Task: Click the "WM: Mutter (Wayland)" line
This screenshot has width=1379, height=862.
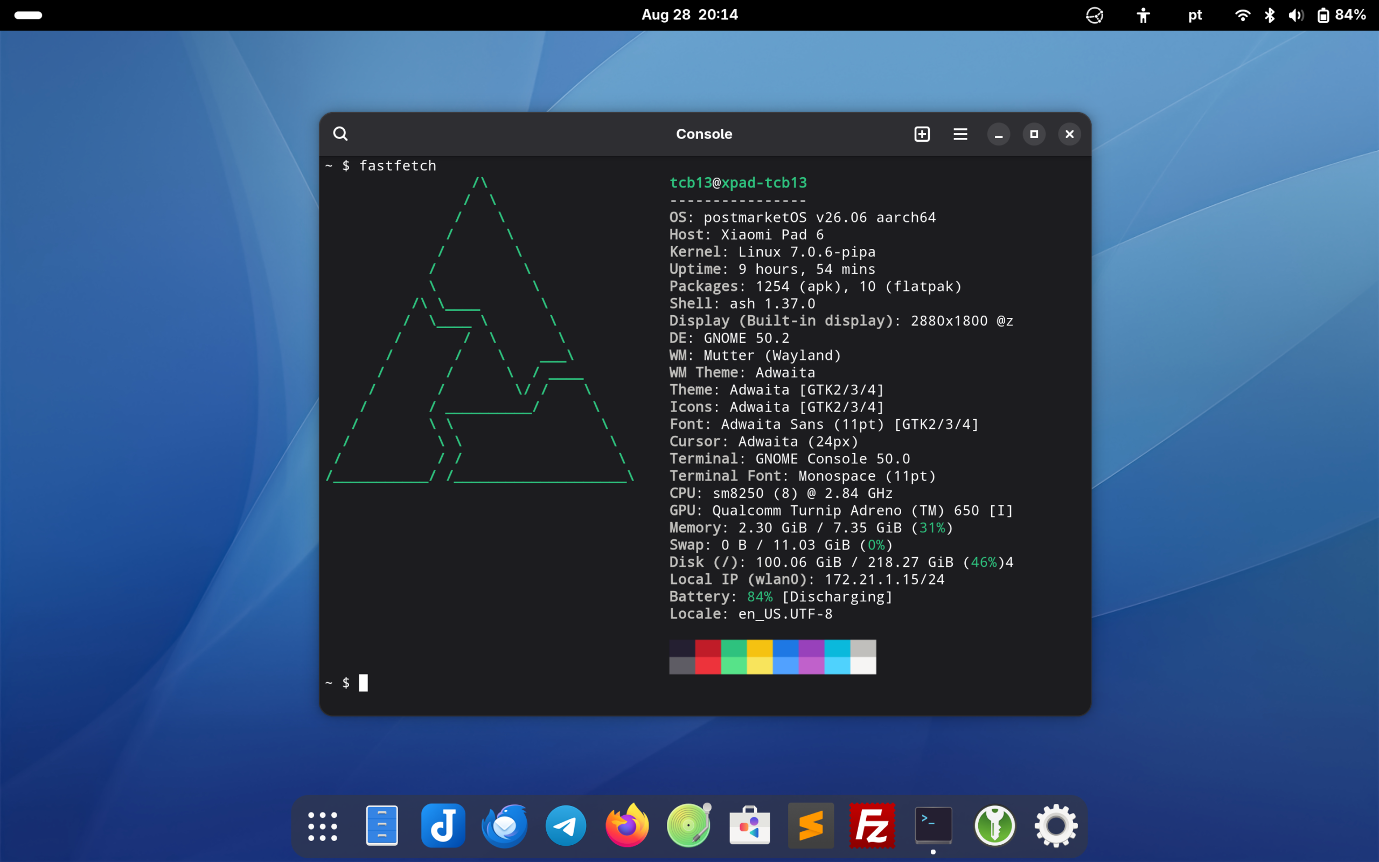Action: click(755, 355)
